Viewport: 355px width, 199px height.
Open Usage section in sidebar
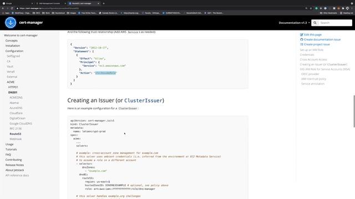[9, 144]
